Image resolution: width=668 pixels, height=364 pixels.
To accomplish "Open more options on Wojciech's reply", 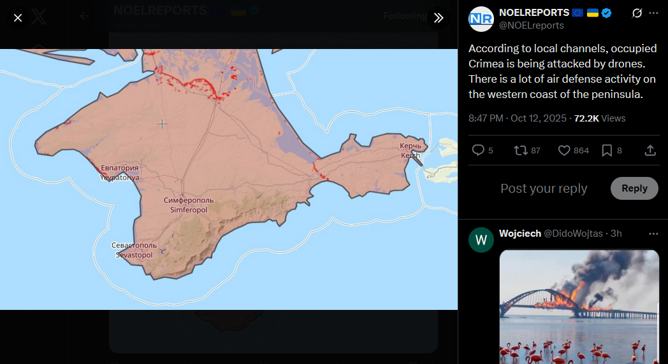I will (653, 234).
